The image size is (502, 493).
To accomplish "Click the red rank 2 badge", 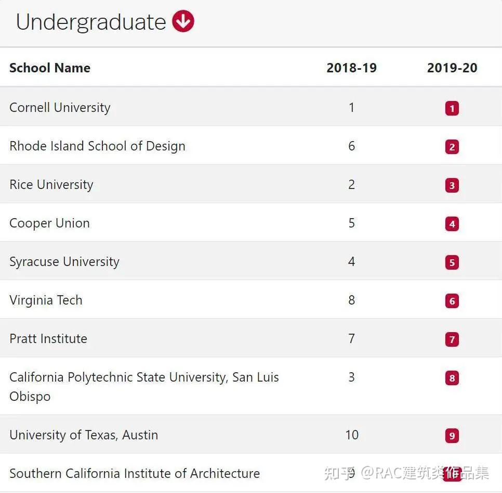I will click(x=452, y=147).
